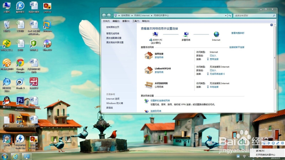
Task: Expand the address bar history dropdown
Action: point(226,16)
